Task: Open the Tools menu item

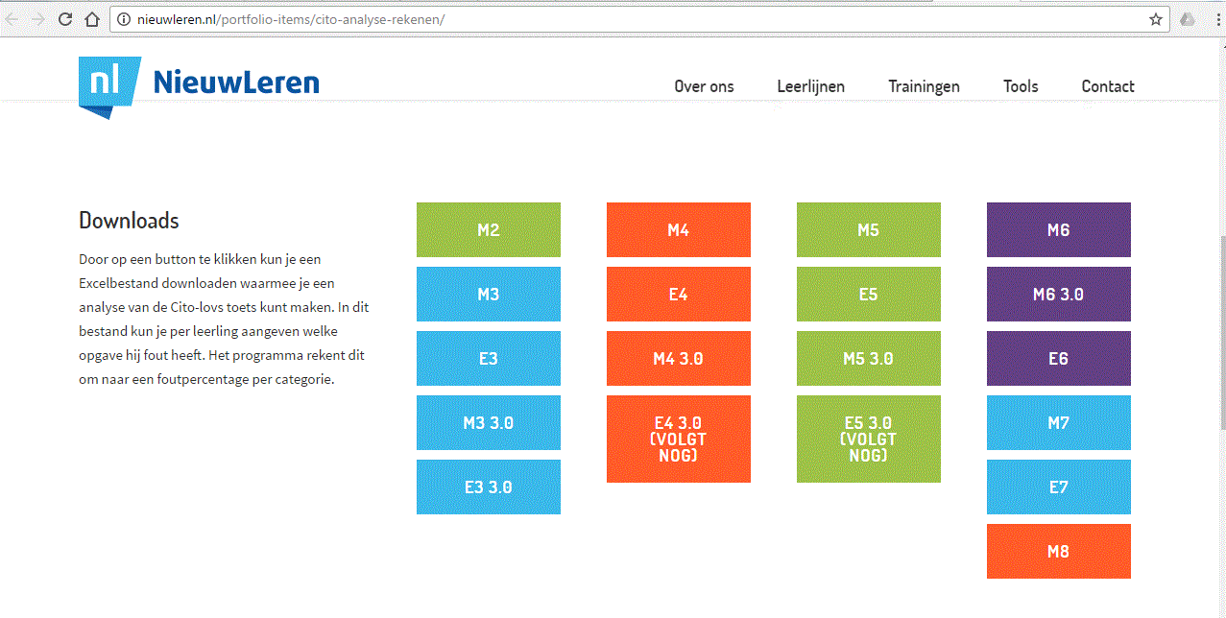Action: pos(1021,86)
